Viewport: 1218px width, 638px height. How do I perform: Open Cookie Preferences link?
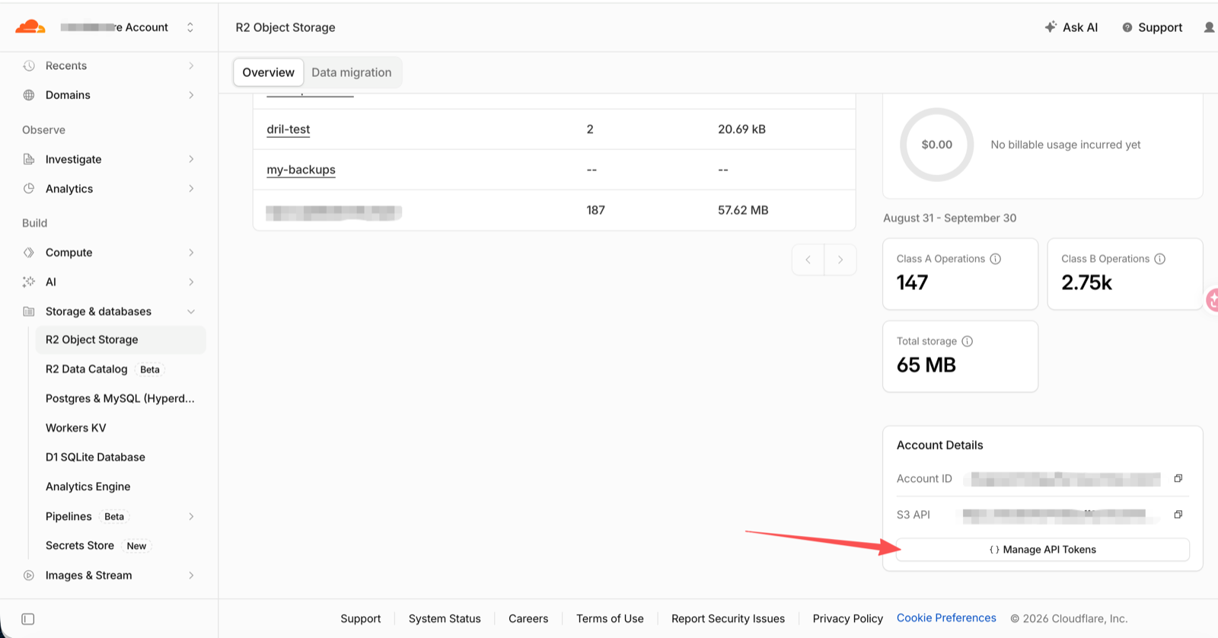(x=946, y=618)
